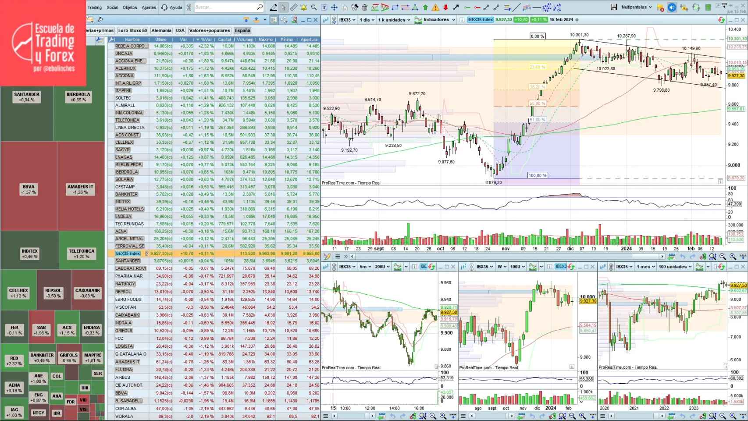This screenshot has width=748, height=421.
Task: Select the rectangle drawing tool
Action: 395,7
